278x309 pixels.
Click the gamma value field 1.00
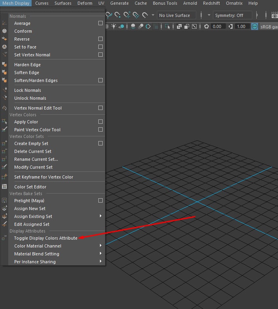242,26
